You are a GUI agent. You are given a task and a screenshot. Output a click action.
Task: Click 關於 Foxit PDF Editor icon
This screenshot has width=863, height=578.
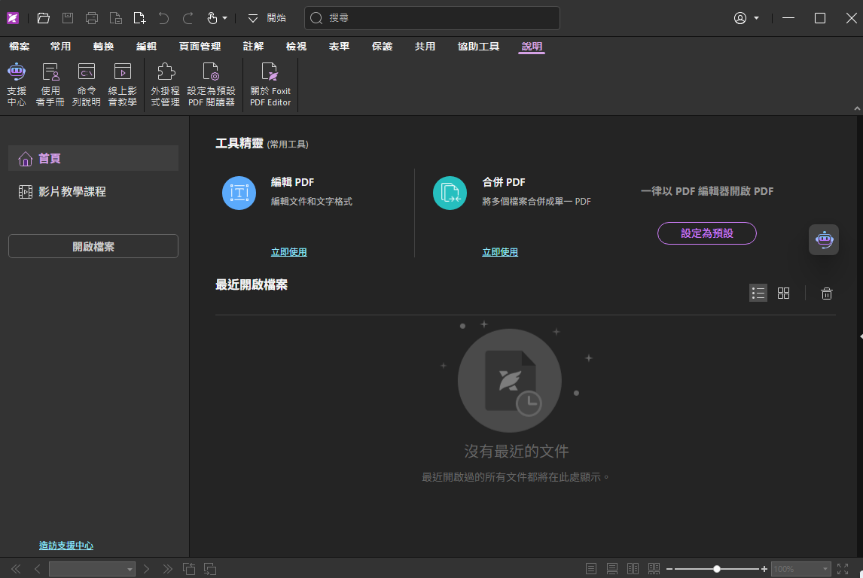coord(270,84)
